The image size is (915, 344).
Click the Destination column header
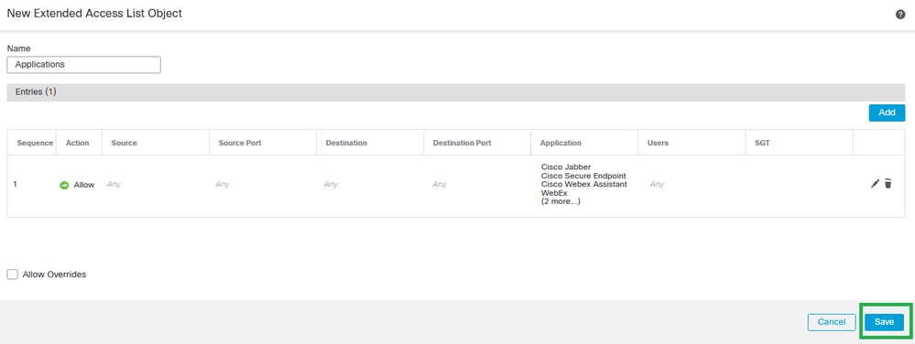346,143
